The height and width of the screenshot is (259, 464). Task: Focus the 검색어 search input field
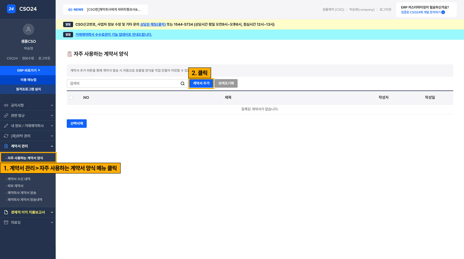[123, 83]
